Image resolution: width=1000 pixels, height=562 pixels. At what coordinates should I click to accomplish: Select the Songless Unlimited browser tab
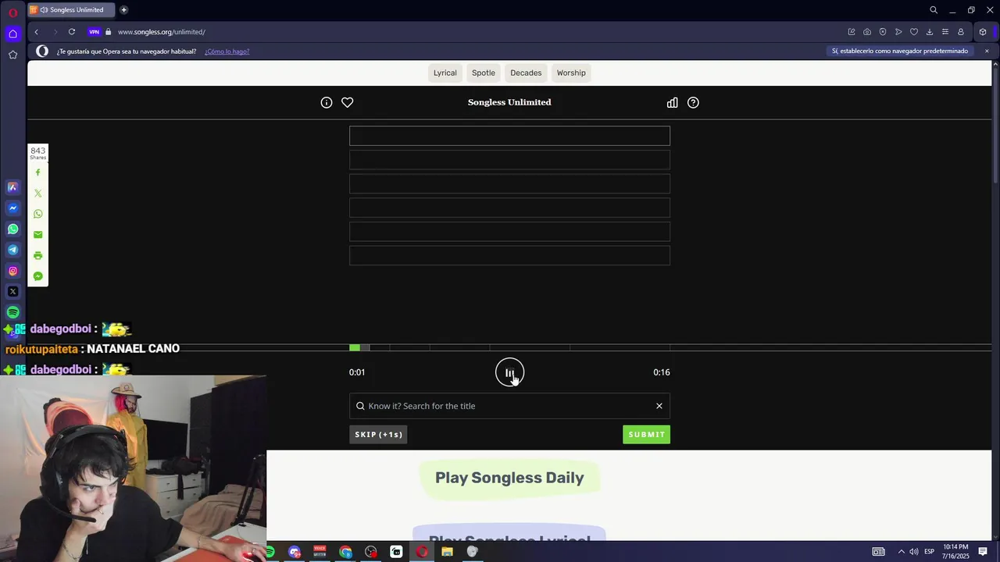(70, 10)
